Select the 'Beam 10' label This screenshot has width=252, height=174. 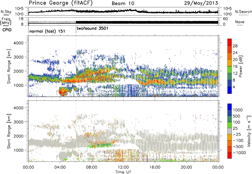tap(123, 3)
